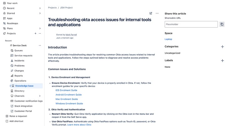The height and width of the screenshot is (126, 227).
Task: Open Raise a request item
Action: click(18, 116)
